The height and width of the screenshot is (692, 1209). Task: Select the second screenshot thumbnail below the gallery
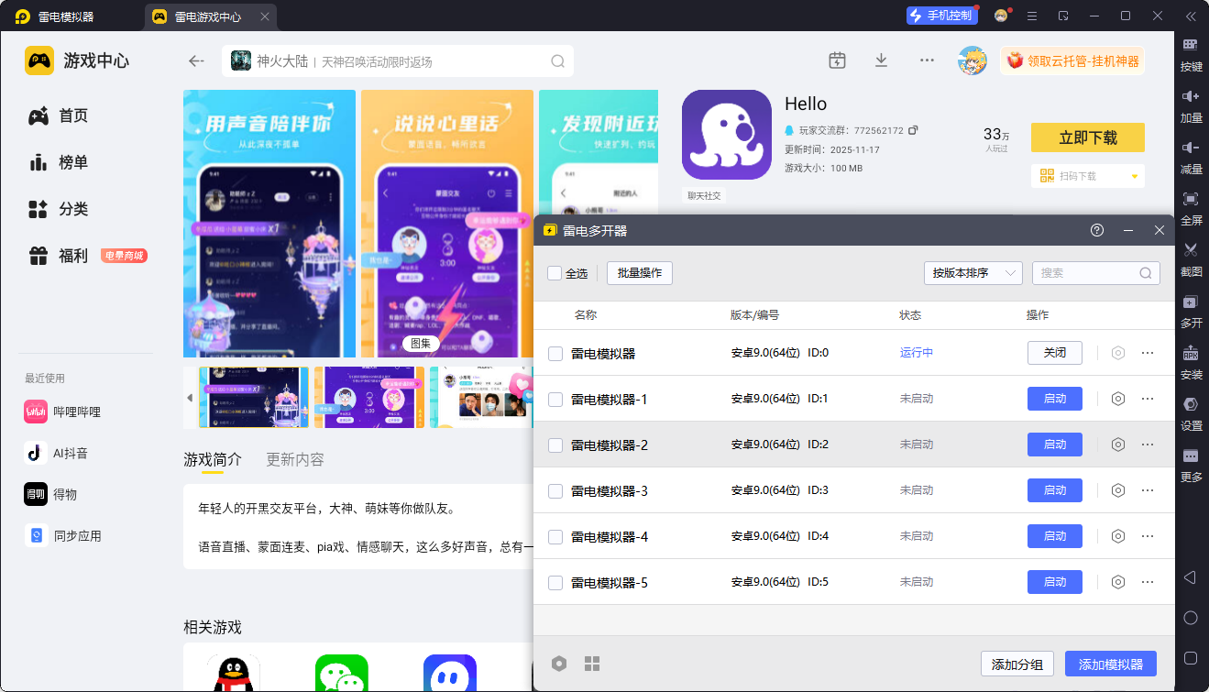369,398
